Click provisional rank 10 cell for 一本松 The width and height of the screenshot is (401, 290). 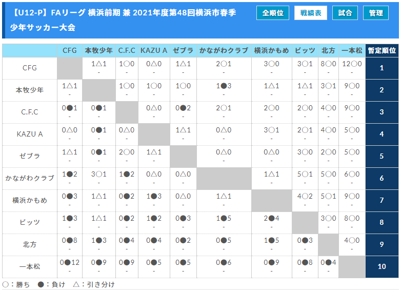(382, 266)
